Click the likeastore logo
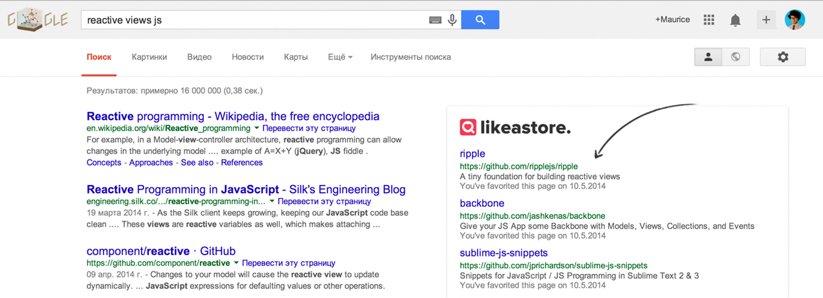The image size is (823, 298). [x=515, y=127]
